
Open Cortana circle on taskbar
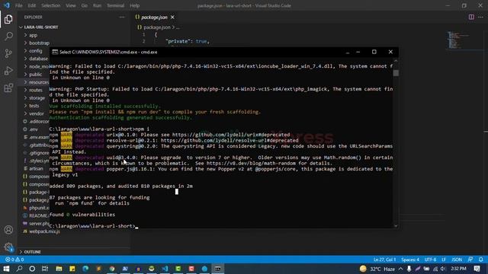[32, 269]
